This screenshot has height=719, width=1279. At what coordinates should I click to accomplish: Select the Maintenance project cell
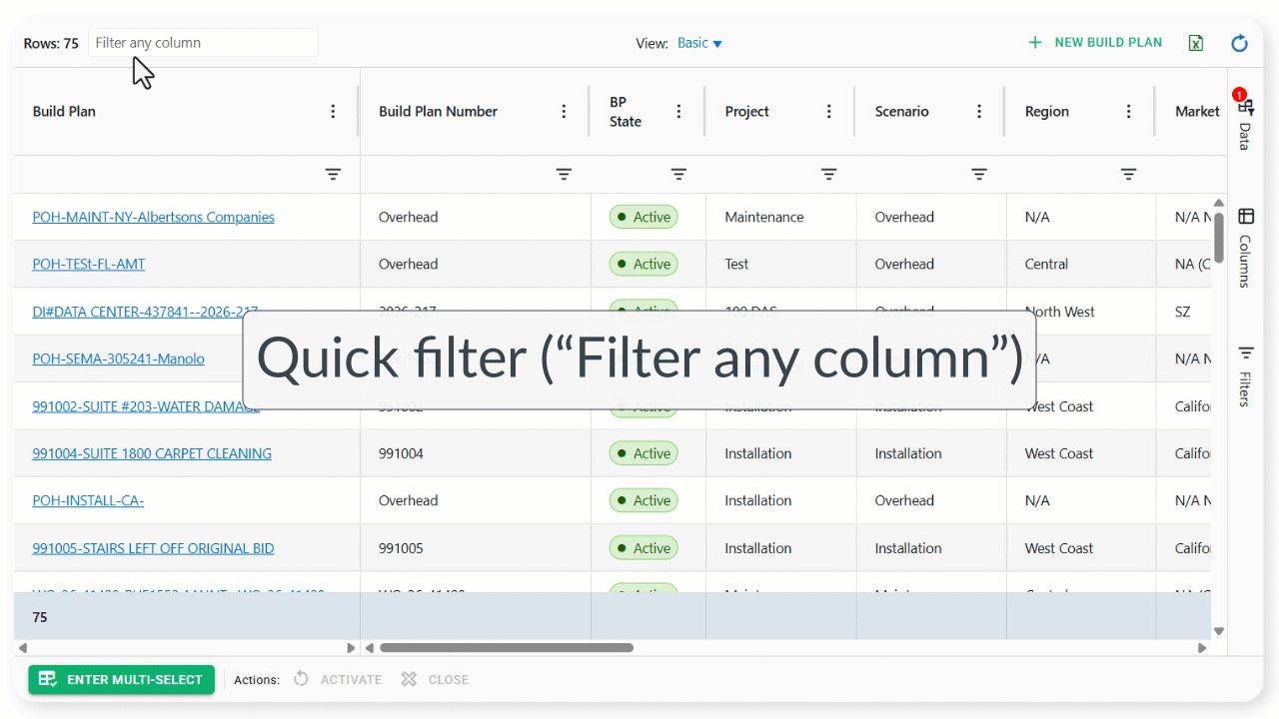tap(781, 217)
